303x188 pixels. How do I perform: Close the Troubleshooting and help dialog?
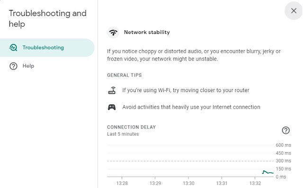(x=294, y=10)
